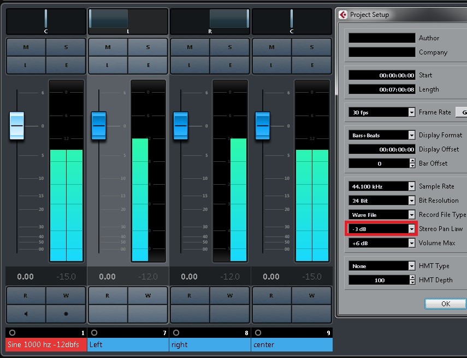Increase Bar Offset with up arrow
467x358 pixels.
(x=412, y=161)
